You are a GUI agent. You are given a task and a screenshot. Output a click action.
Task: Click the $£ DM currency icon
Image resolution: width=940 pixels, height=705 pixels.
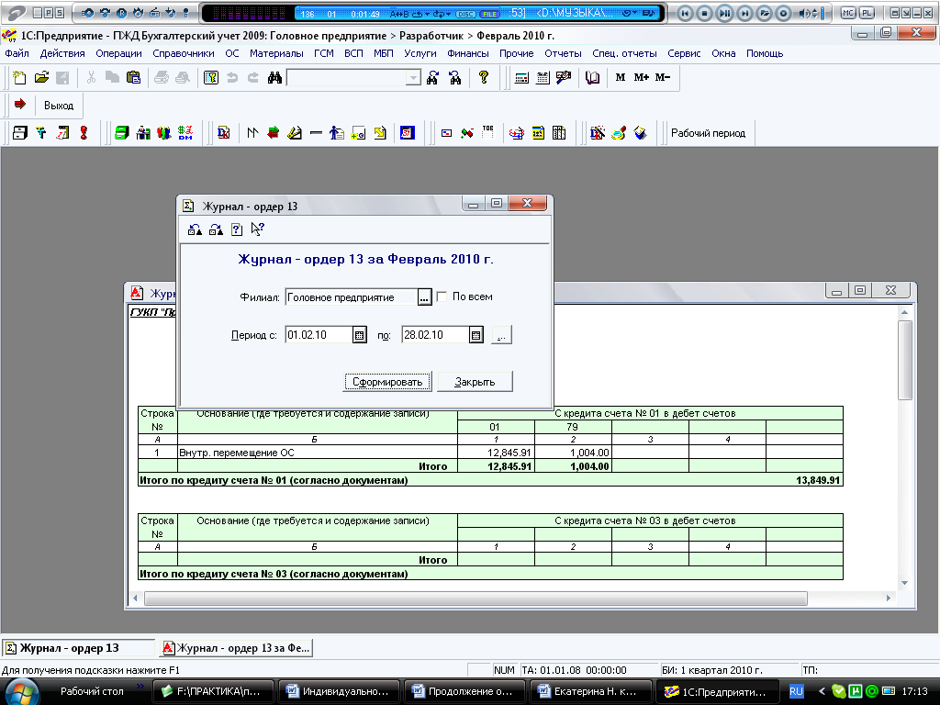click(x=185, y=132)
